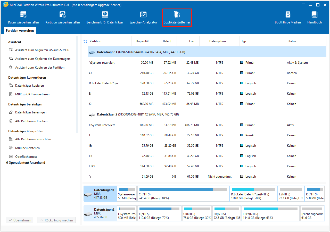Start Assistent zum Kopieren der Partition
This screenshot has height=232, width=330.
click(37, 68)
